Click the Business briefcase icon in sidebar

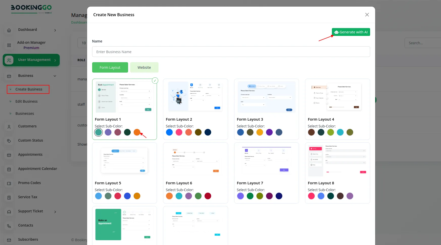(x=9, y=76)
